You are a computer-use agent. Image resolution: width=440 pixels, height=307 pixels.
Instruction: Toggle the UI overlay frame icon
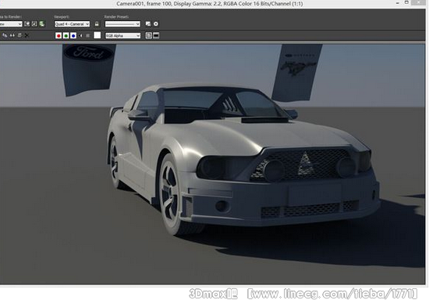(x=149, y=35)
